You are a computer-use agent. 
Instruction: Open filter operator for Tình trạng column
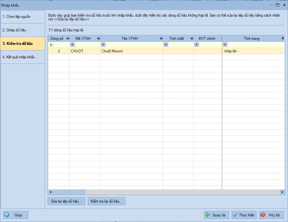click(225, 45)
